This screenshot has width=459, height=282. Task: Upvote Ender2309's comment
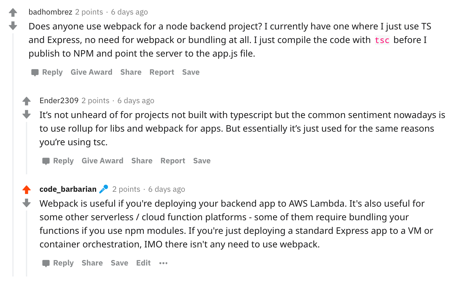(27, 101)
